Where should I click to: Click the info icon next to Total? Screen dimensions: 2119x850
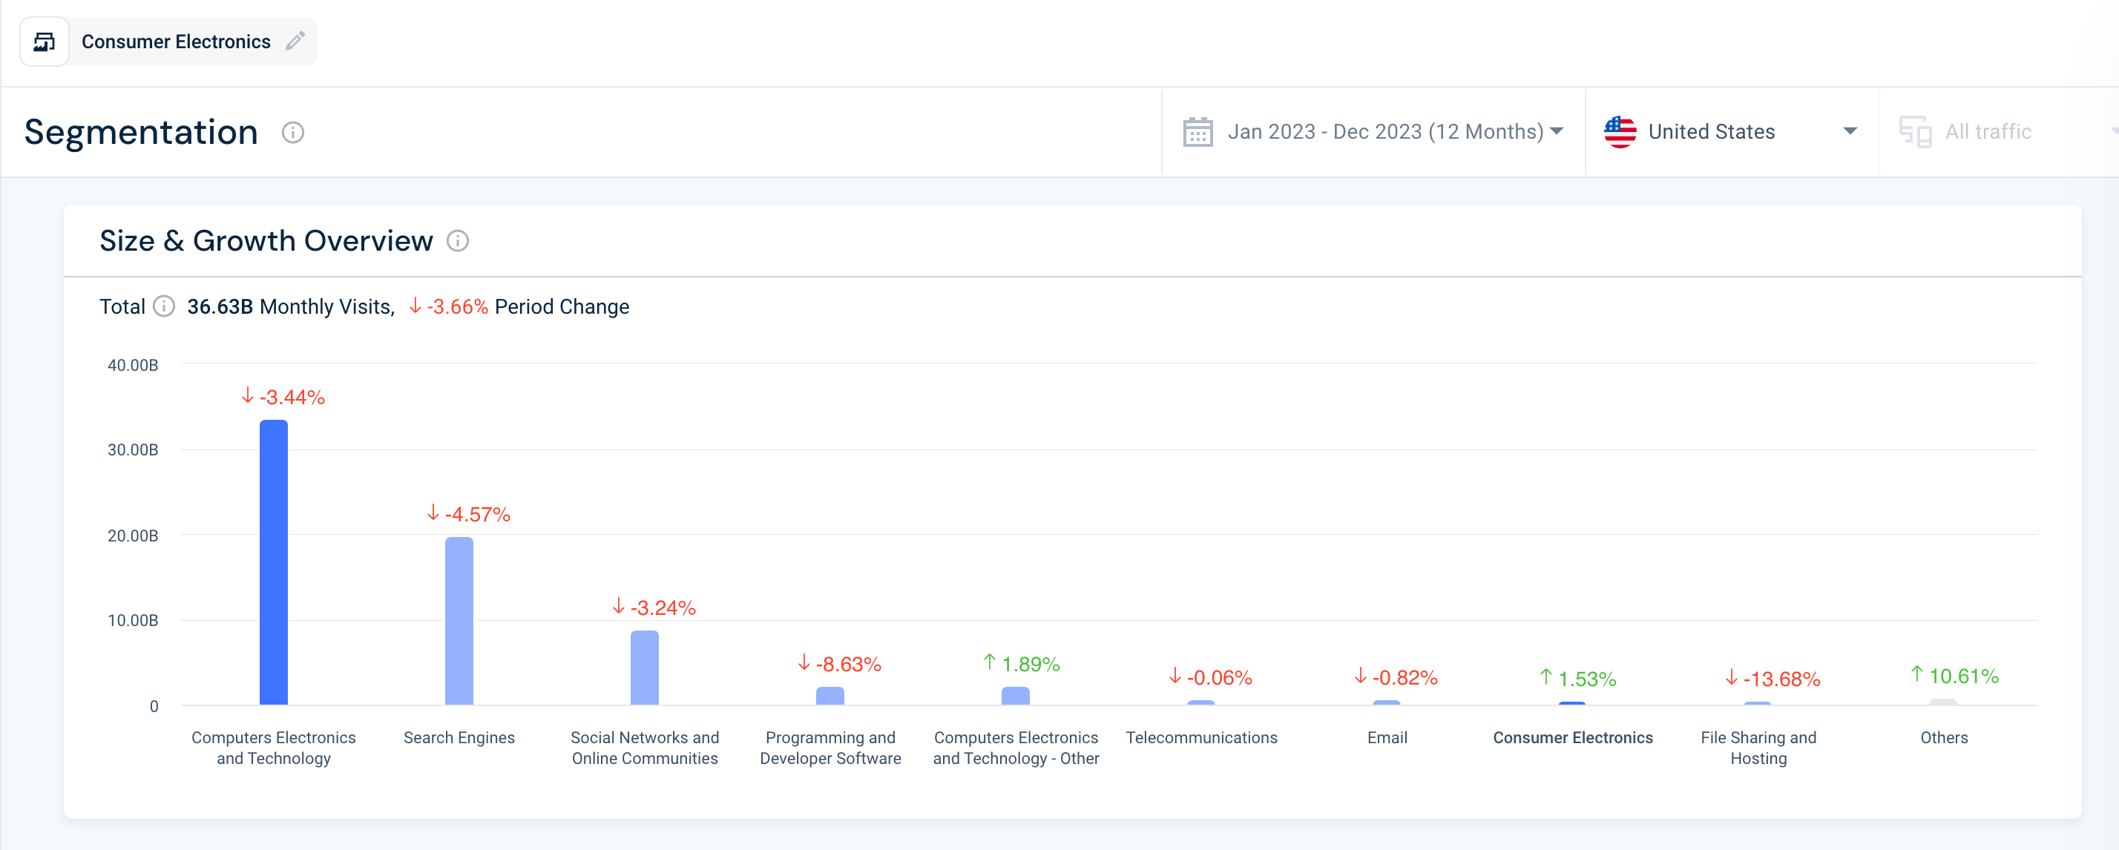[x=163, y=306]
